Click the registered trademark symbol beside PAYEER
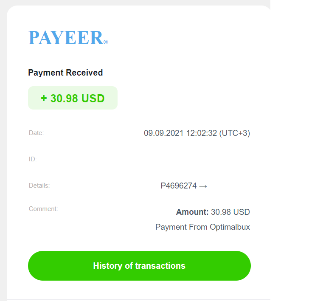309x301 pixels. pyautogui.click(x=106, y=42)
